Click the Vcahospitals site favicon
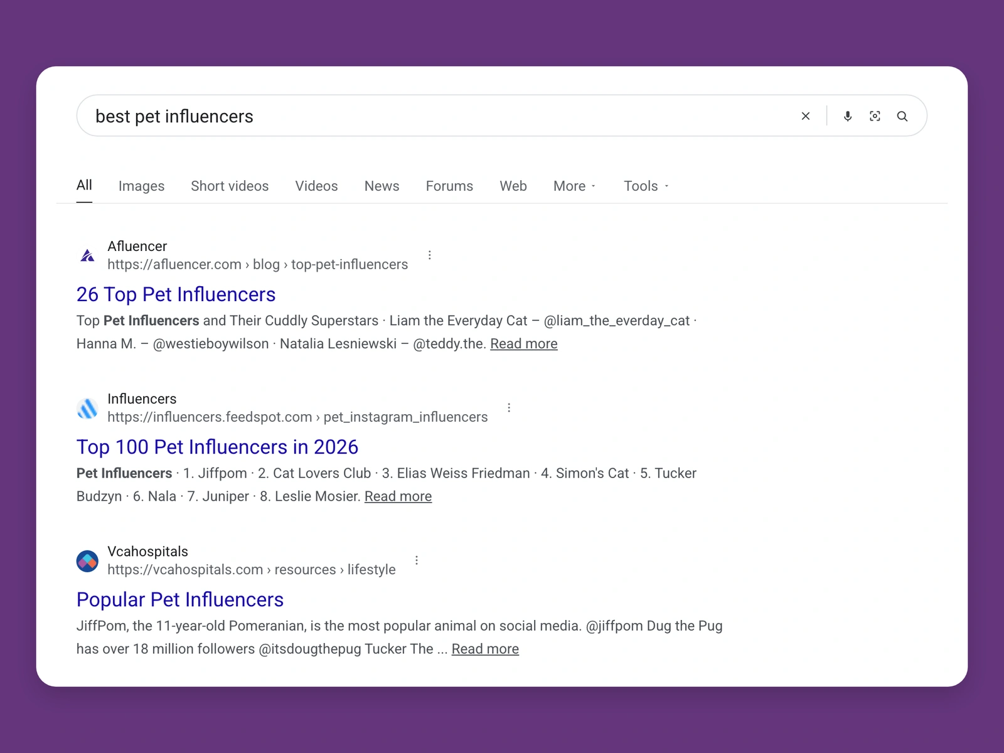Viewport: 1004px width, 753px height. [x=87, y=561]
